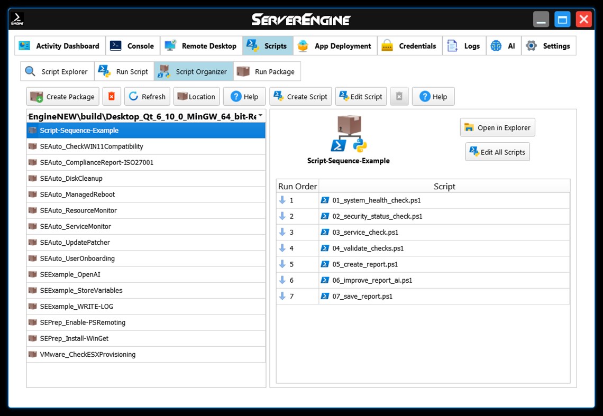603x416 pixels.
Task: Click the AI globe icon
Action: (x=495, y=45)
